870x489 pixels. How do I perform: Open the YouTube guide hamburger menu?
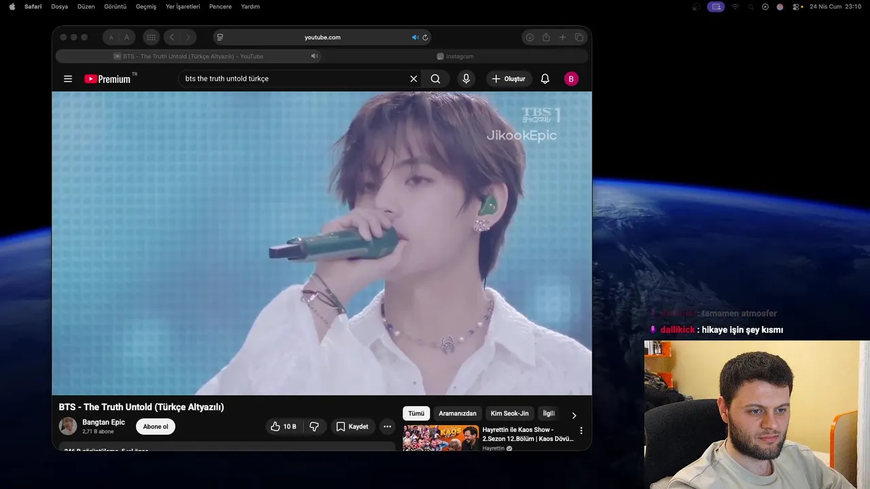coord(68,79)
